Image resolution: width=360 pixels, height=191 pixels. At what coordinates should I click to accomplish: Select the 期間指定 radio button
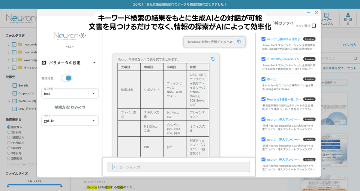[x=9, y=158]
